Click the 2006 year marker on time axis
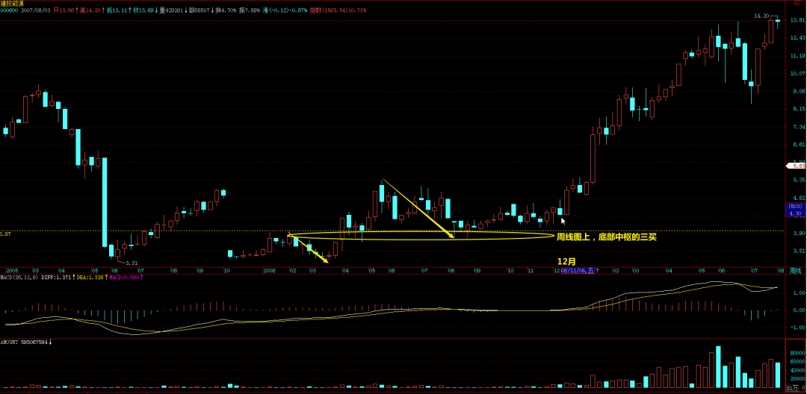 coord(270,270)
